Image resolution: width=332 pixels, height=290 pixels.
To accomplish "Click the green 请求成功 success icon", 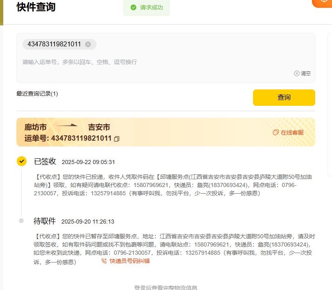I will [133, 7].
